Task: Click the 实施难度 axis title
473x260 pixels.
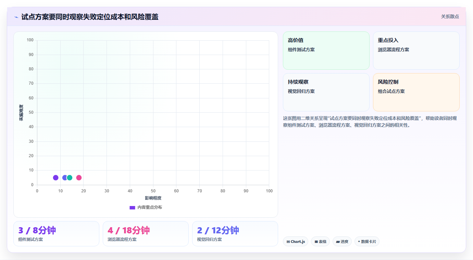Action: click(x=21, y=113)
